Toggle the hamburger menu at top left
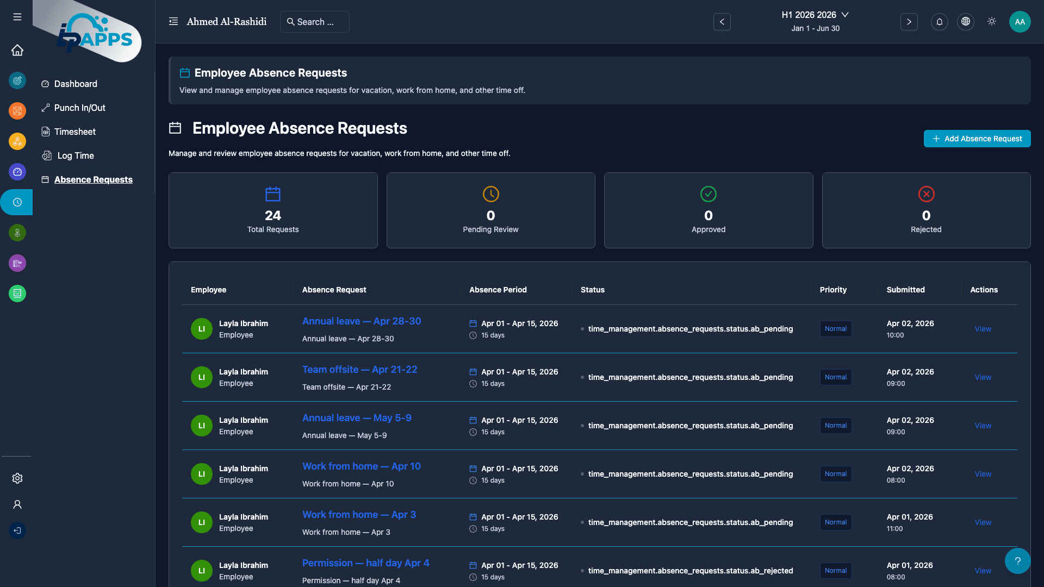The image size is (1044, 587). point(17,17)
